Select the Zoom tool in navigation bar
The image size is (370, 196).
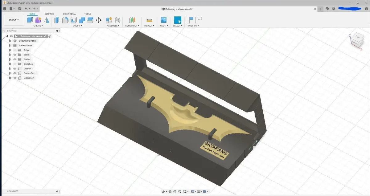180,192
